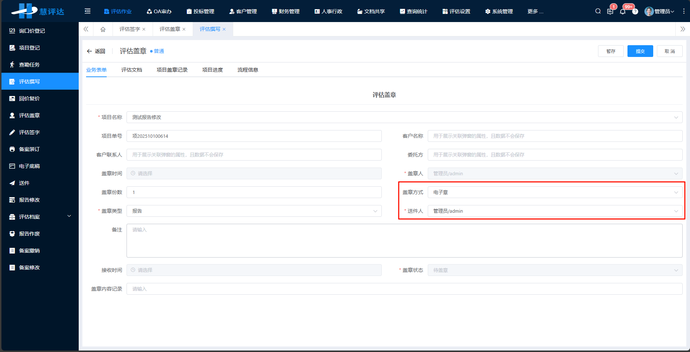Click the 提交 button
The height and width of the screenshot is (352, 690).
640,51
